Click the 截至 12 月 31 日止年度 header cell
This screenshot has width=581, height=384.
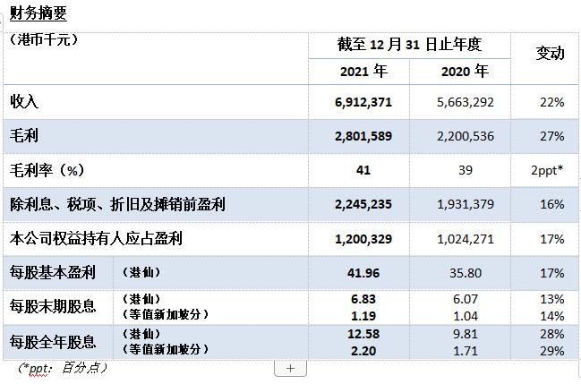point(409,44)
